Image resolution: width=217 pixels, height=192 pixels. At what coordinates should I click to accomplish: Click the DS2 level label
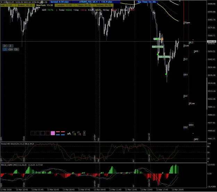186,127
